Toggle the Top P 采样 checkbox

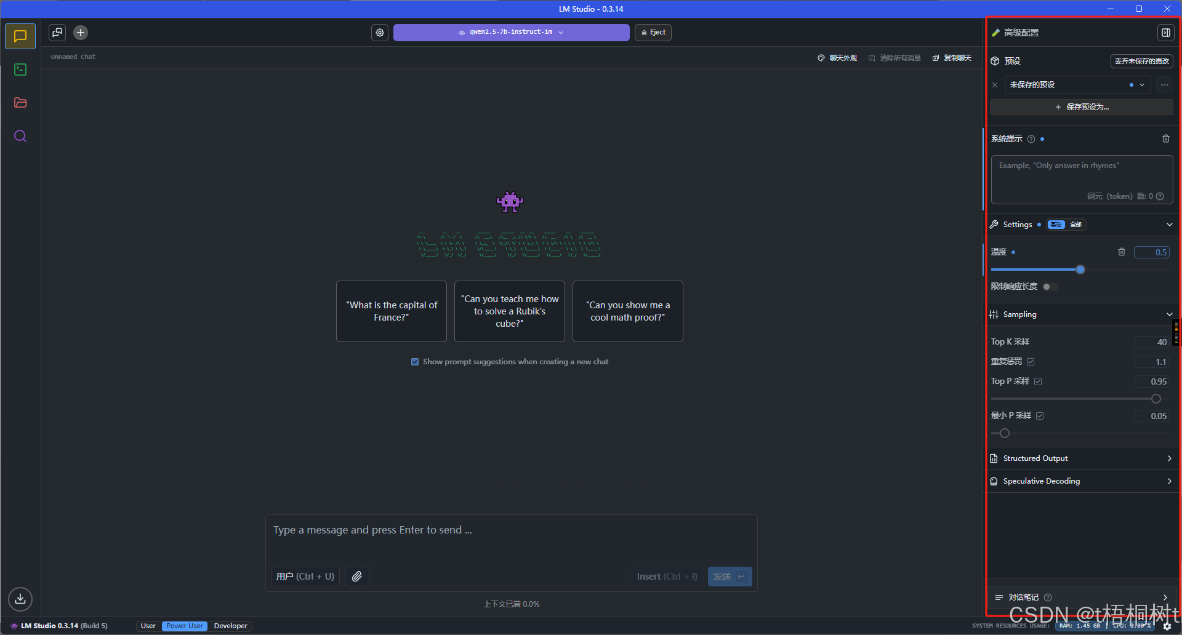[x=1038, y=381]
